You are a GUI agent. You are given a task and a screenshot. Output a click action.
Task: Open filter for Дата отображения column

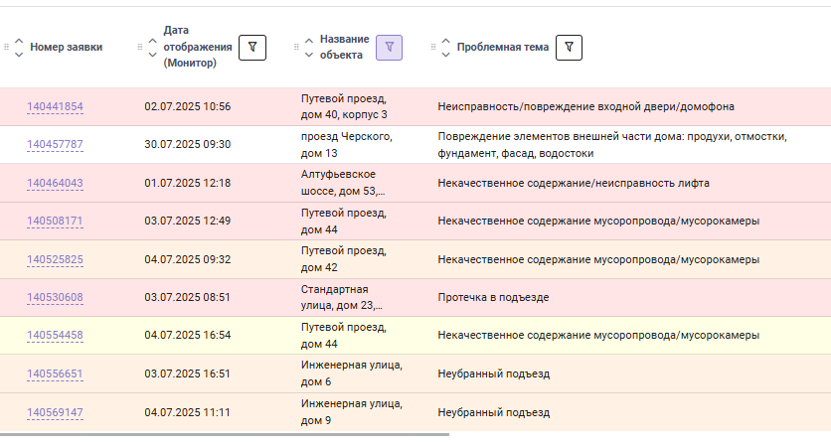tap(252, 48)
